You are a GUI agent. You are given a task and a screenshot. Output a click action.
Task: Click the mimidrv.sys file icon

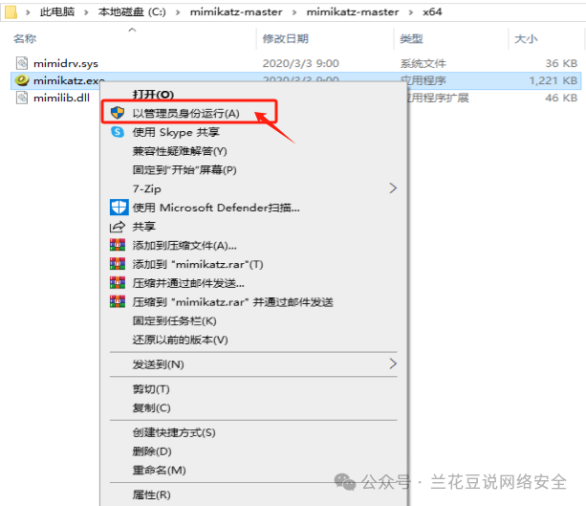22,63
